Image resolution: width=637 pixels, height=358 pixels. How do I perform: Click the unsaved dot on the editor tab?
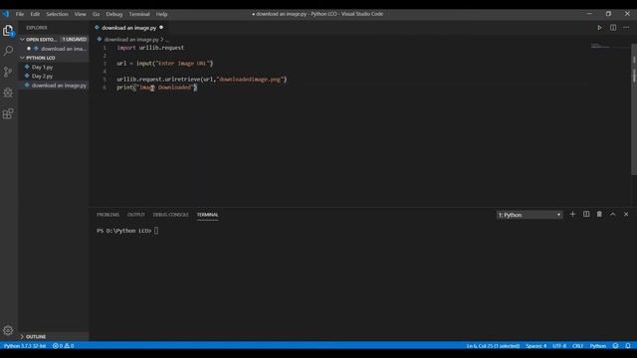161,28
